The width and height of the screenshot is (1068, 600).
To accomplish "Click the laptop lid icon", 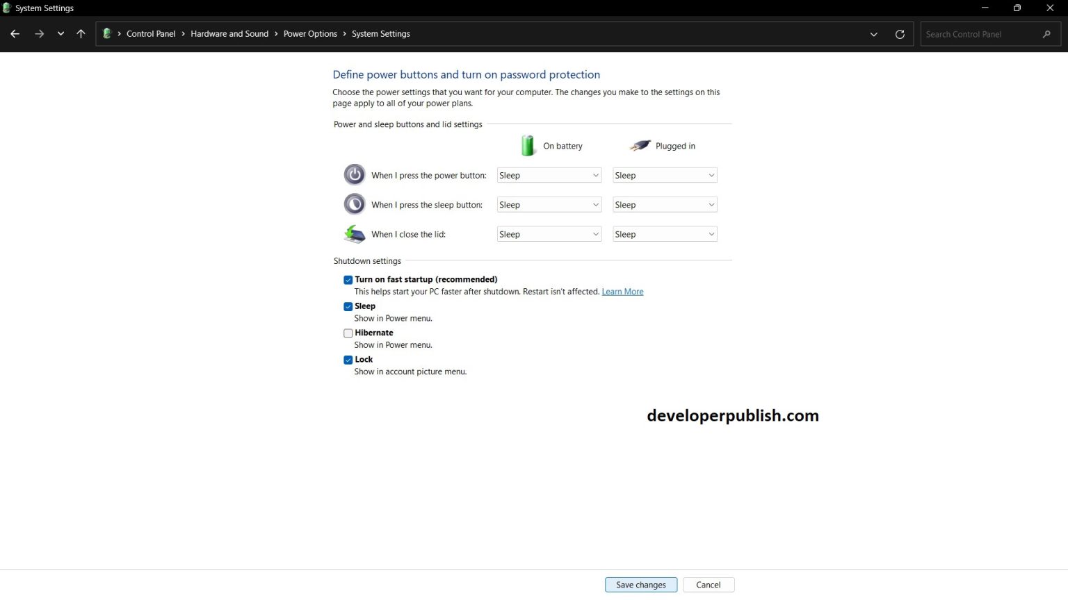I will pos(354,234).
